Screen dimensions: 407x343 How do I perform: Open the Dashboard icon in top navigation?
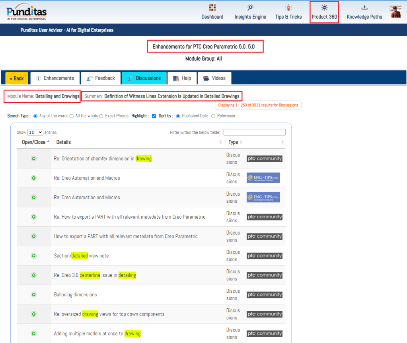pyautogui.click(x=212, y=8)
